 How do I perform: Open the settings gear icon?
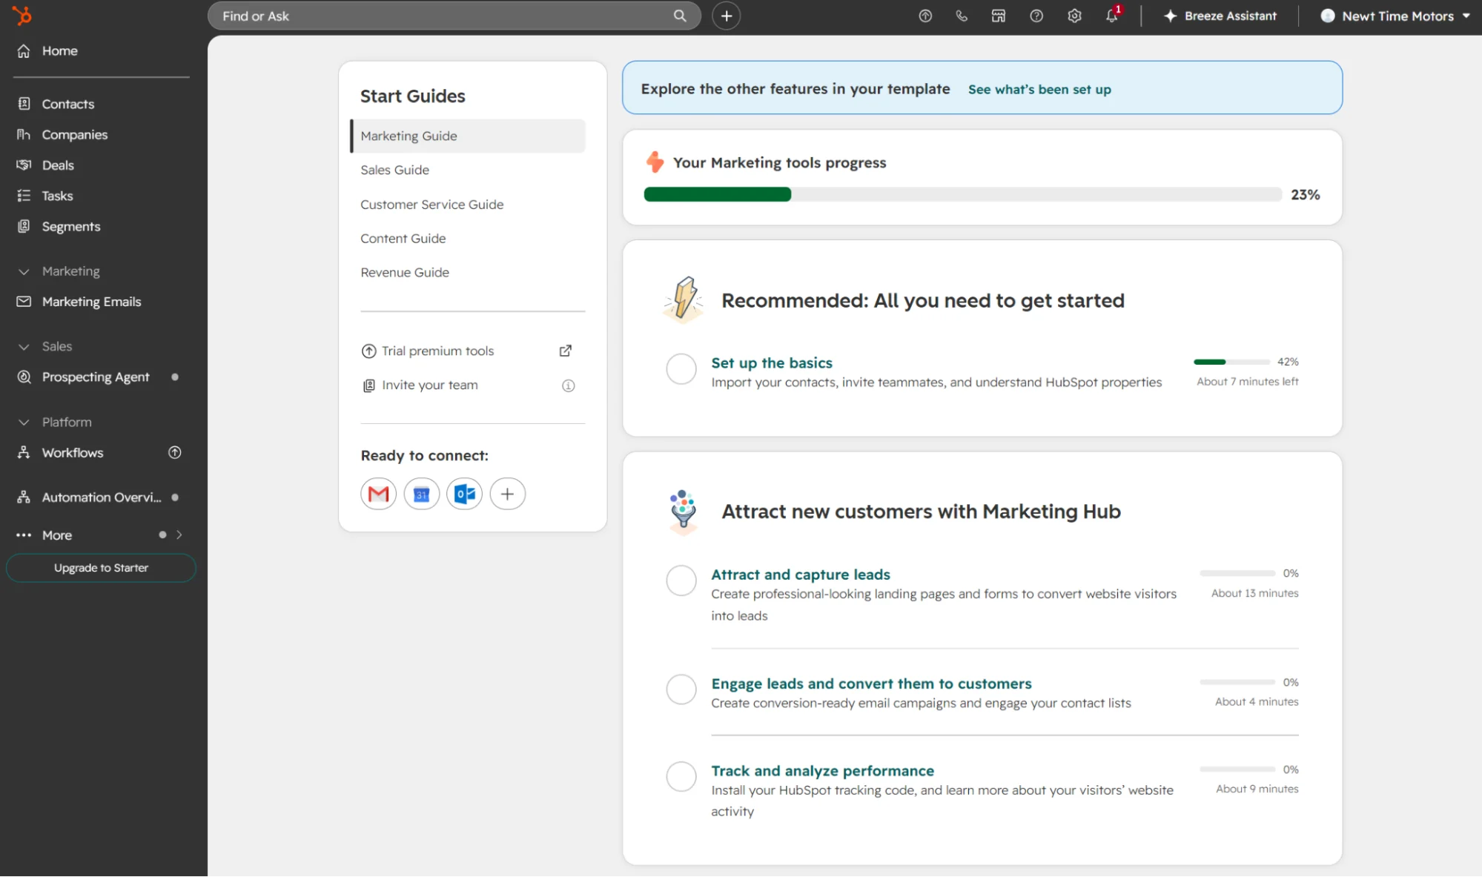click(x=1074, y=16)
